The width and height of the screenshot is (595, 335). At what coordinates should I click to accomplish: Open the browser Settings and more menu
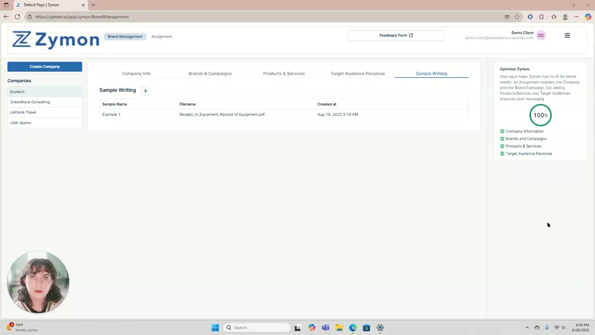(x=576, y=17)
